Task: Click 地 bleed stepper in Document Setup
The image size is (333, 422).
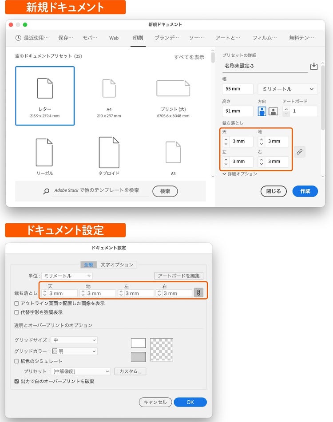Action: [x=83, y=293]
